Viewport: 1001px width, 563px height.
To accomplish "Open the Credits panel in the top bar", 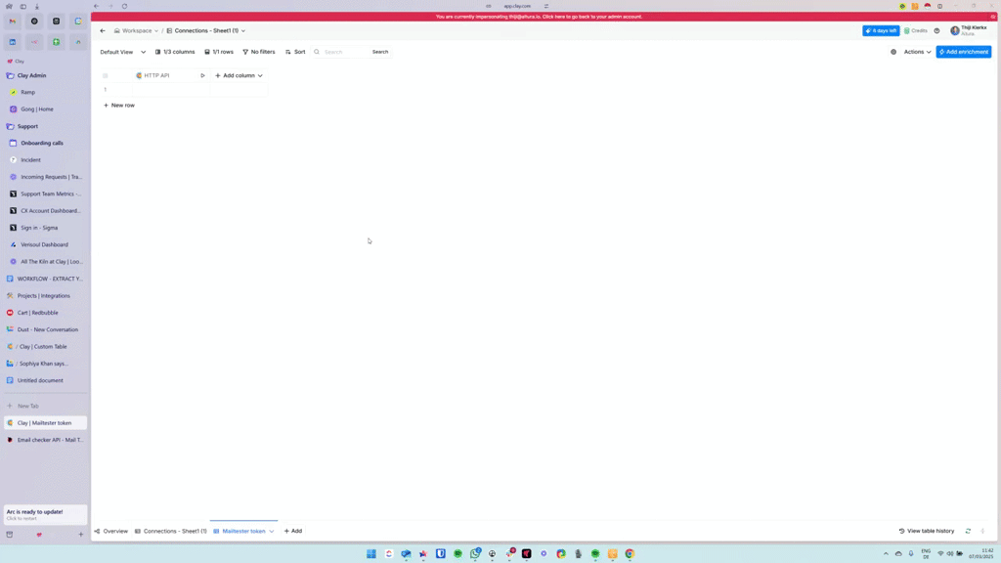I will coord(916,31).
